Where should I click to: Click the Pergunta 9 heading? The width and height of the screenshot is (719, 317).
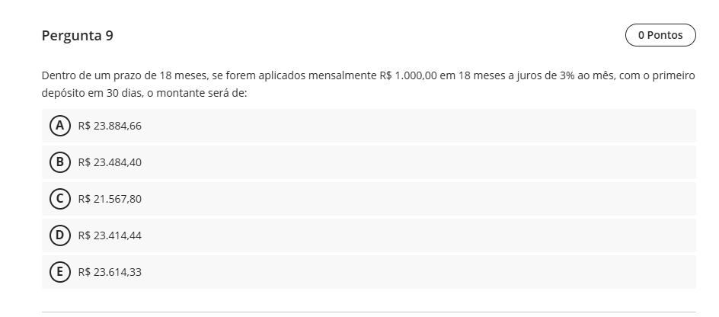point(78,35)
